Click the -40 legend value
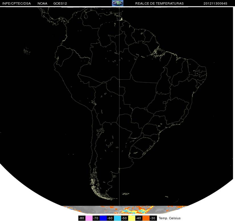The image size is (235, 221). click(139, 218)
